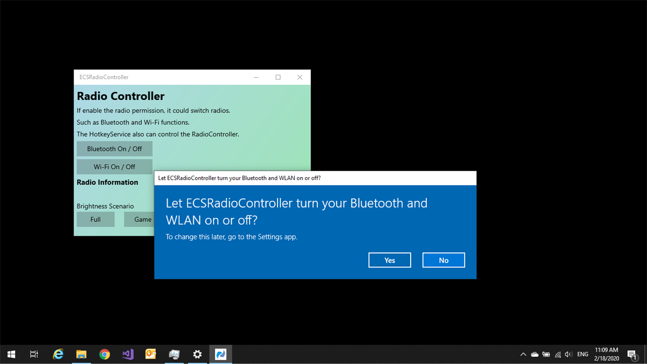Open the Start menu
Image resolution: width=647 pixels, height=364 pixels.
[x=11, y=354]
